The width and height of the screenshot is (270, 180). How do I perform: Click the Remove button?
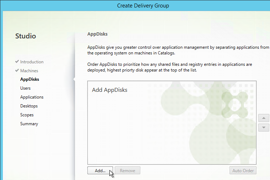(x=128, y=170)
